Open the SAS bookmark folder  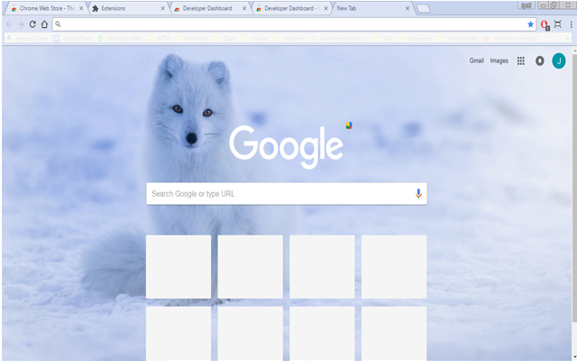click(382, 38)
